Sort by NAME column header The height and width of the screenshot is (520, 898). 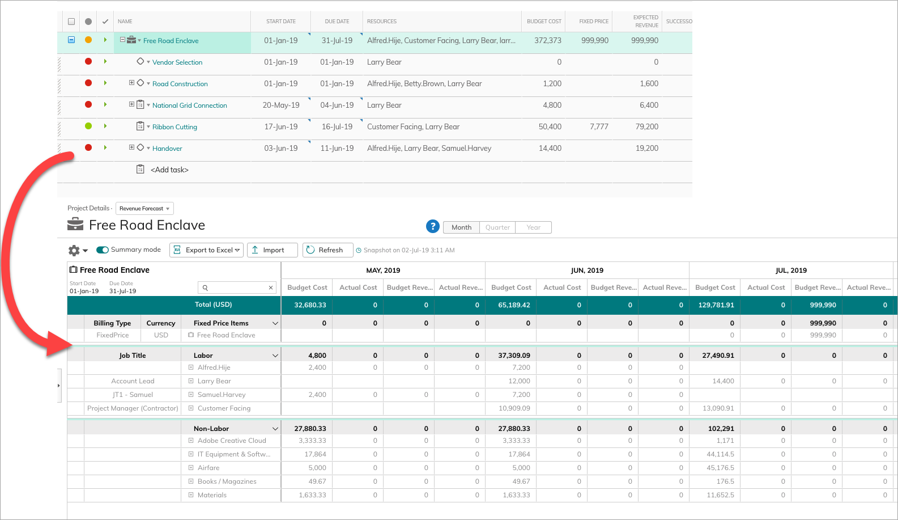[125, 22]
